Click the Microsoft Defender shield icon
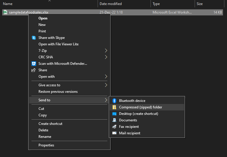 [x=34, y=64]
